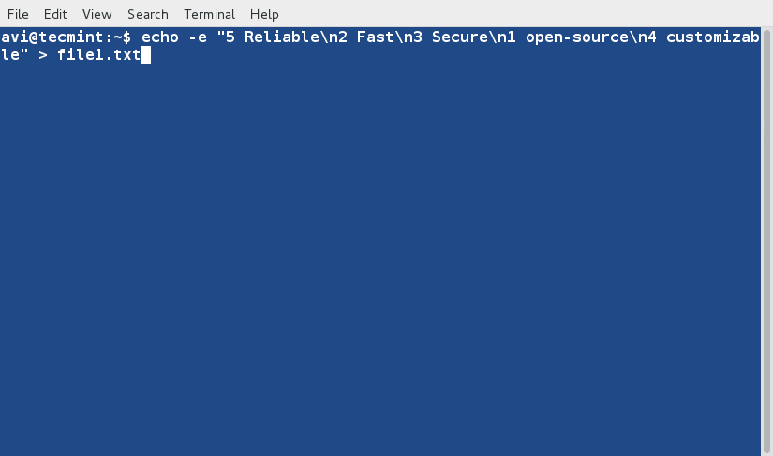Open the File menu
The width and height of the screenshot is (773, 456).
(x=18, y=14)
